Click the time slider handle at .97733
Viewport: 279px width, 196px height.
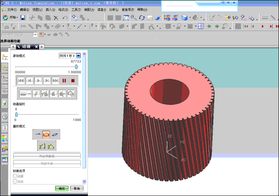point(76,67)
